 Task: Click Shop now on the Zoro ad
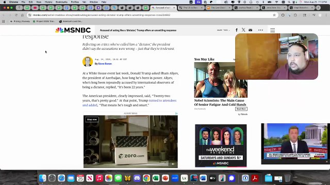click(x=92, y=119)
